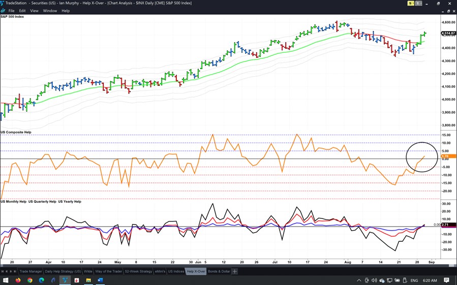Open the File menu
This screenshot has width=457, height=285.
(11, 11)
